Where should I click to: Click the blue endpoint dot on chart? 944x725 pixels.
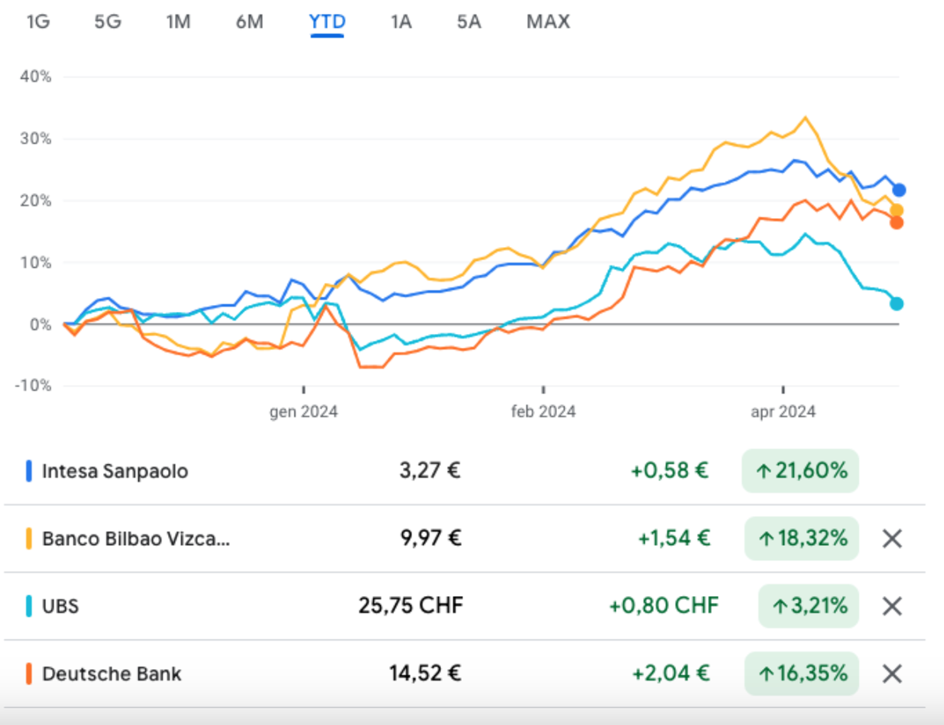pyautogui.click(x=899, y=190)
